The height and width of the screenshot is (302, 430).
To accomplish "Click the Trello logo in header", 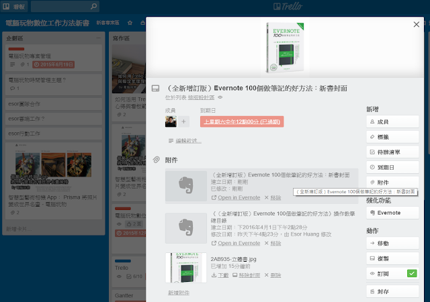I will click(288, 6).
